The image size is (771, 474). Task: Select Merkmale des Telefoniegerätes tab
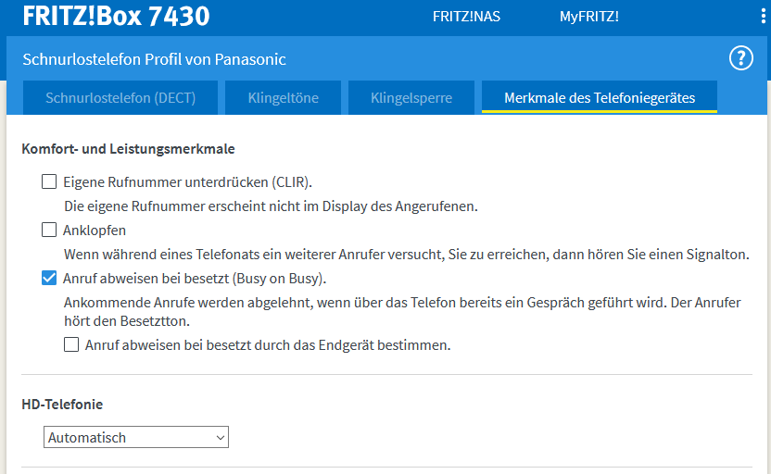click(600, 98)
